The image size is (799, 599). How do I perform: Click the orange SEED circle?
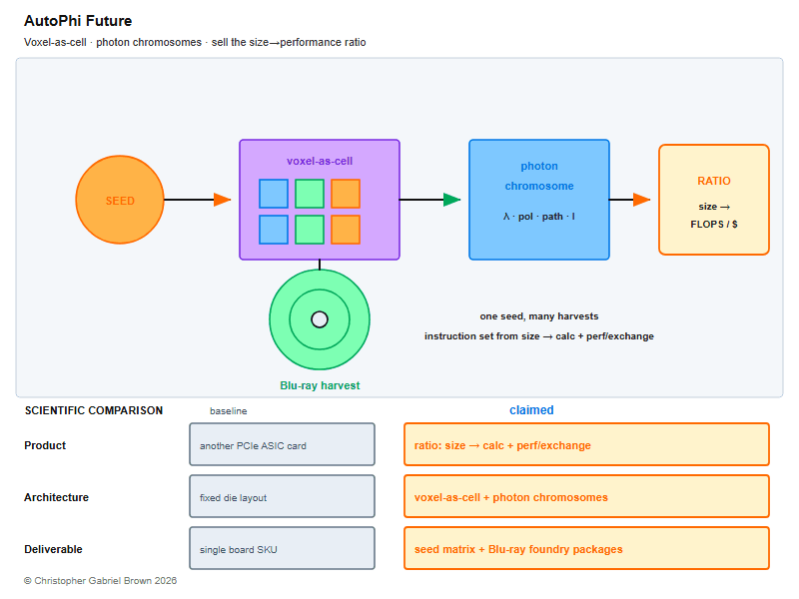[x=120, y=200]
